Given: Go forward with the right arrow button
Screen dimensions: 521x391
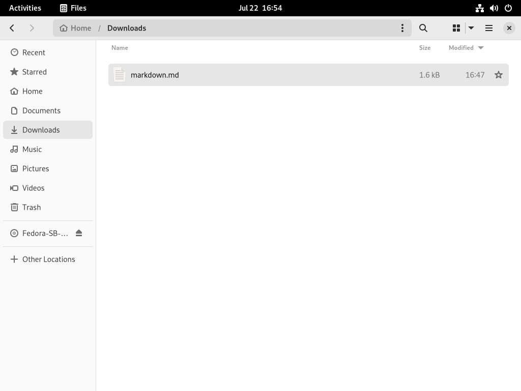Looking at the screenshot, I should point(32,28).
